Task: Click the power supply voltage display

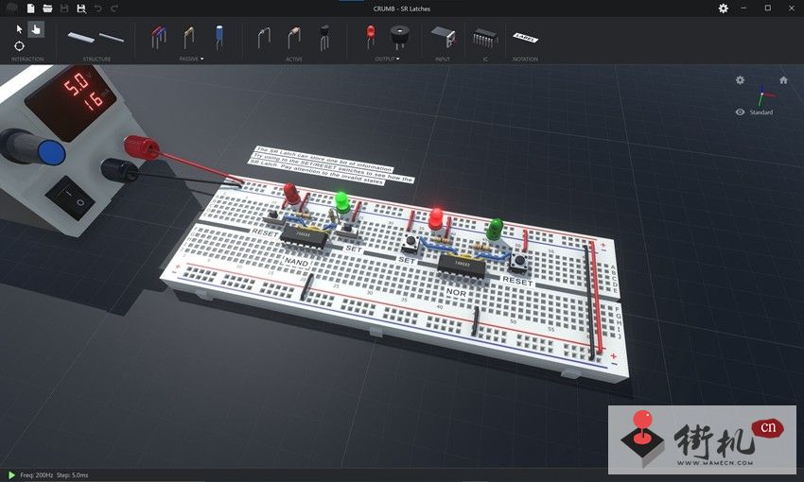Action: (71, 100)
